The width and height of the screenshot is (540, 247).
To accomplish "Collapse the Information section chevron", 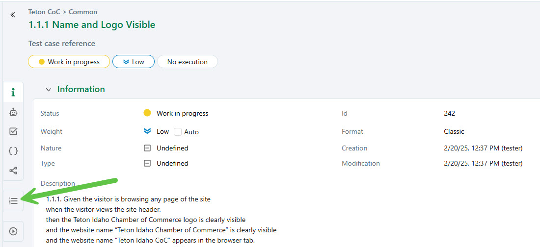I will tap(48, 90).
